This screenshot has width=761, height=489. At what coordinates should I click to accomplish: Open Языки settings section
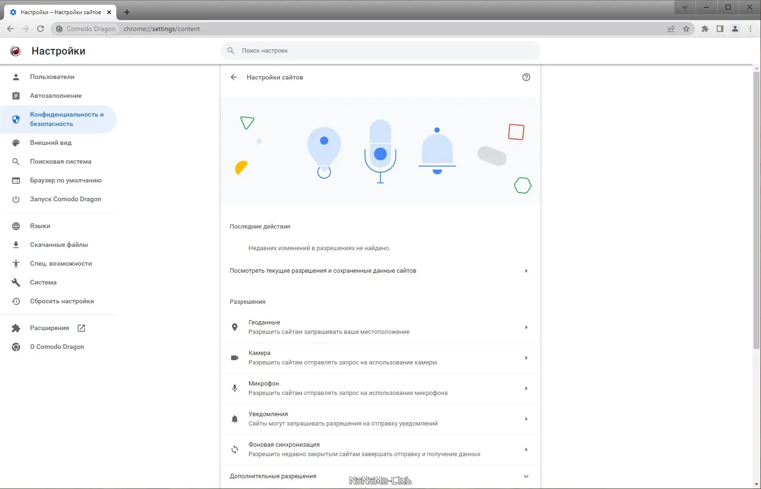pos(58,226)
